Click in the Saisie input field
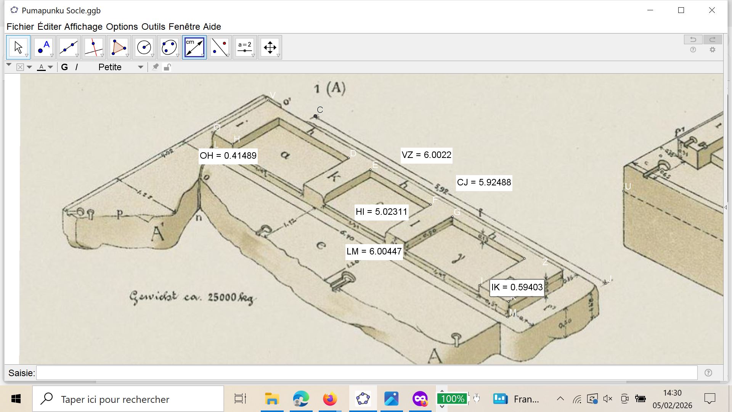Viewport: 732px width, 412px height. coord(366,373)
